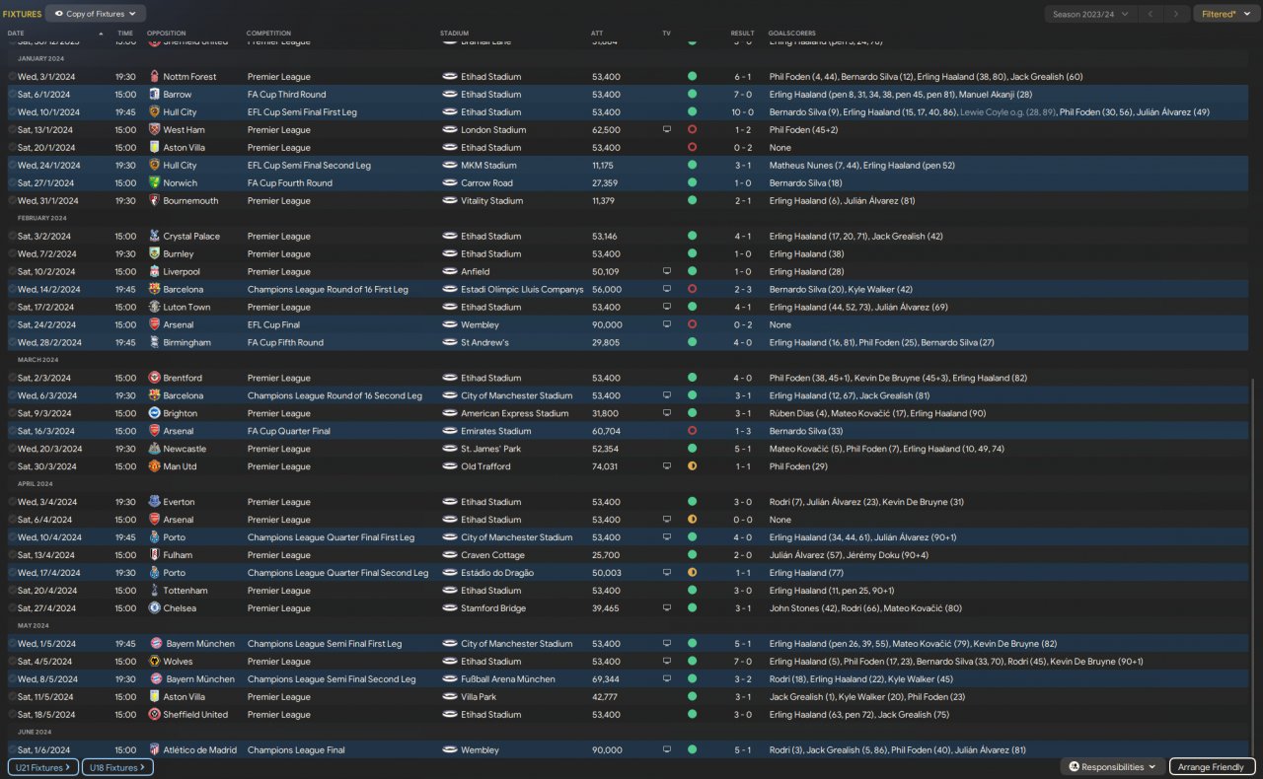Image resolution: width=1263 pixels, height=779 pixels.
Task: Go to the previous season
Action: (x=1150, y=14)
